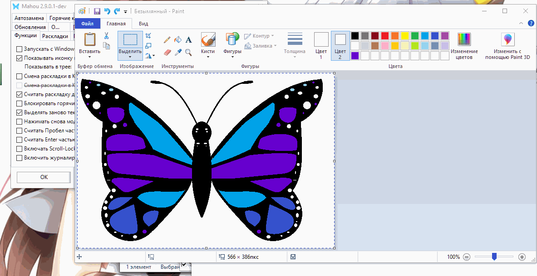Click the OK button in Mahou

(44, 177)
